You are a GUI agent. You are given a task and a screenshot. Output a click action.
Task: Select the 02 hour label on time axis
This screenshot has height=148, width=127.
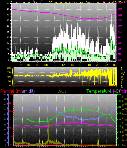(20, 65)
